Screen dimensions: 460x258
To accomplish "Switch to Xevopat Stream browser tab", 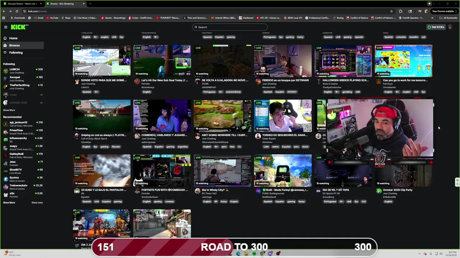I will coord(22,4).
